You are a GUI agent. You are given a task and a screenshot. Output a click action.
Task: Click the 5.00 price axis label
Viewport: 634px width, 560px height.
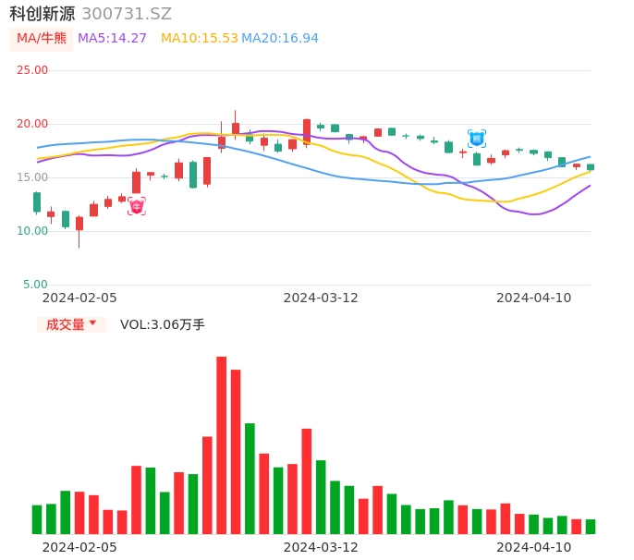point(36,285)
